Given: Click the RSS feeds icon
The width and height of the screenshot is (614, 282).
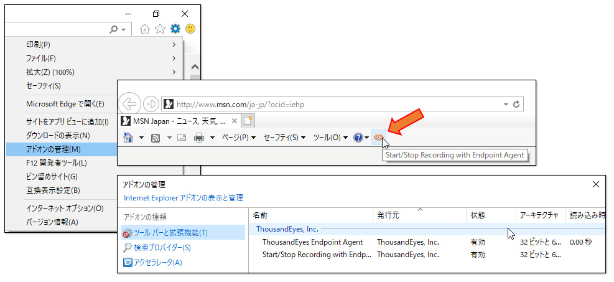Looking at the screenshot, I should point(157,138).
